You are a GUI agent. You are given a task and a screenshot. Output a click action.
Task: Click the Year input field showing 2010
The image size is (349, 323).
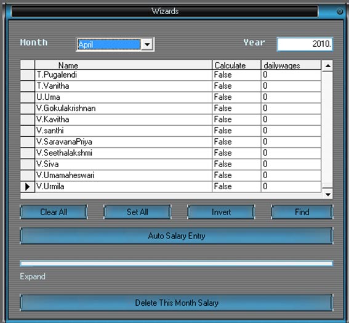click(305, 44)
